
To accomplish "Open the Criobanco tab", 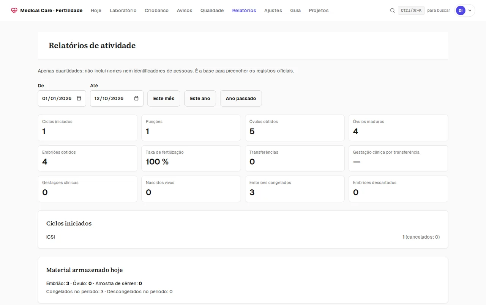I will tap(156, 11).
